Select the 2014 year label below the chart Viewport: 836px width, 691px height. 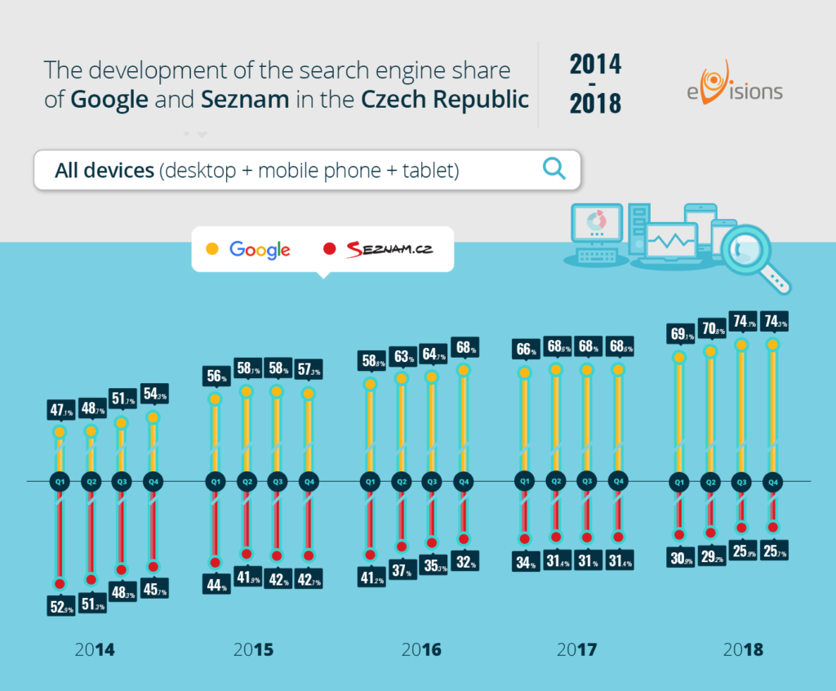point(95,649)
